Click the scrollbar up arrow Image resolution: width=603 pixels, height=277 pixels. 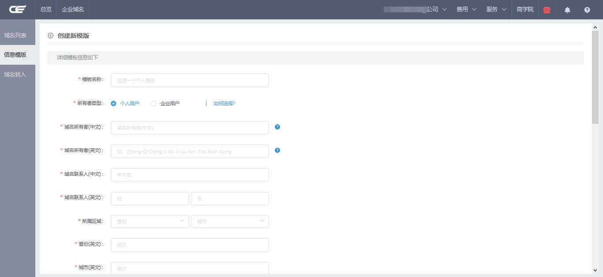595,27
